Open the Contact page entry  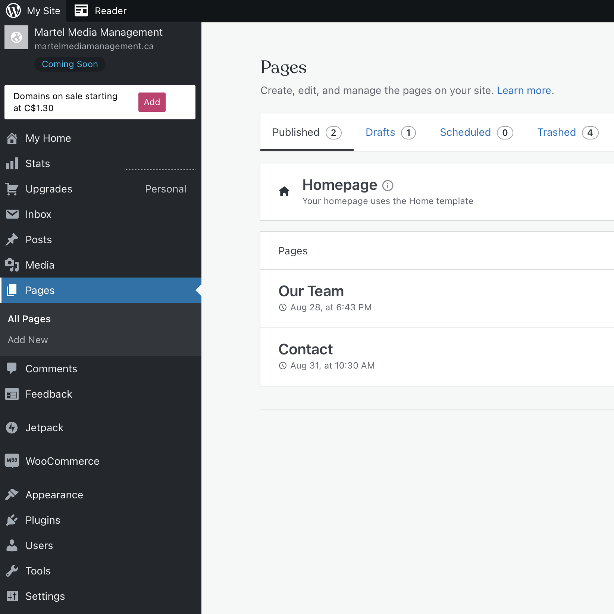click(x=306, y=350)
